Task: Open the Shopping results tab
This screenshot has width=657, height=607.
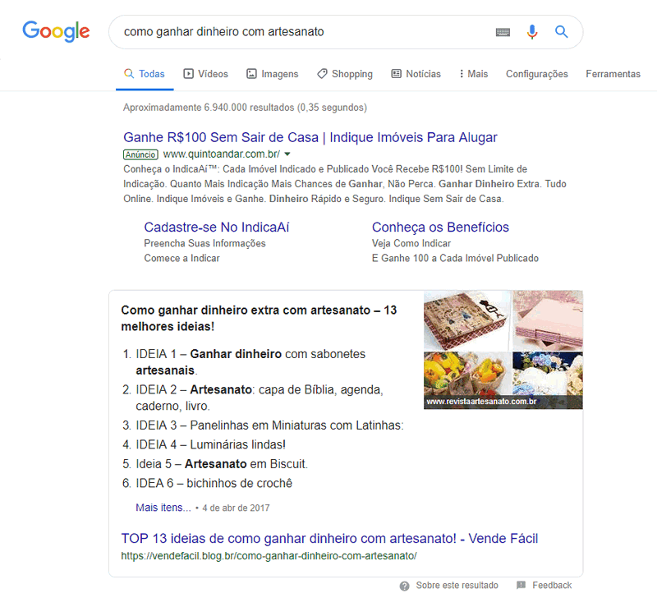Action: coord(345,74)
